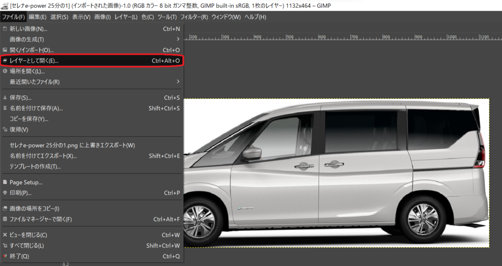This screenshot has width=502, height=266.
Task: Open the 色(C) menu in menu bar
Action: tap(148, 17)
